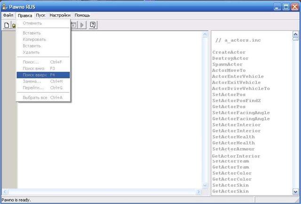Choose Поиск вниз F3 menu entry
This screenshot has width=301, height=204.
43,68
